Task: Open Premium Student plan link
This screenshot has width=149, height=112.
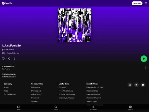Action: (94, 98)
